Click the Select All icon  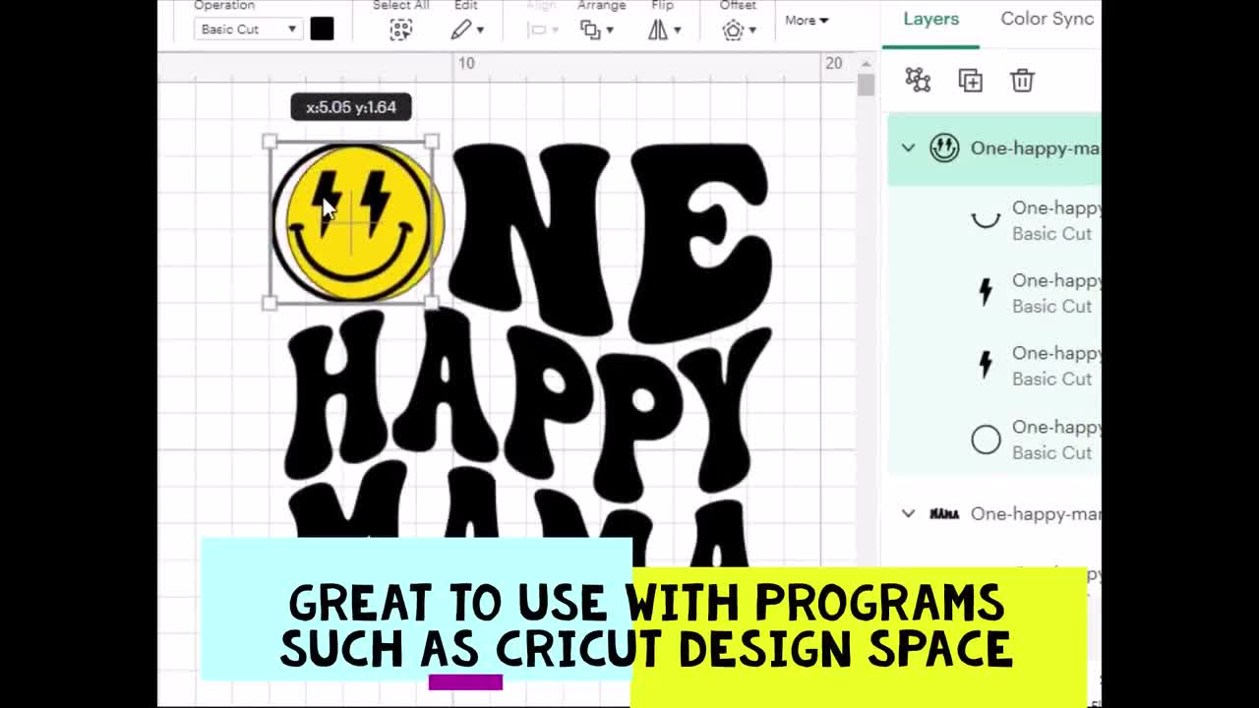tap(400, 29)
